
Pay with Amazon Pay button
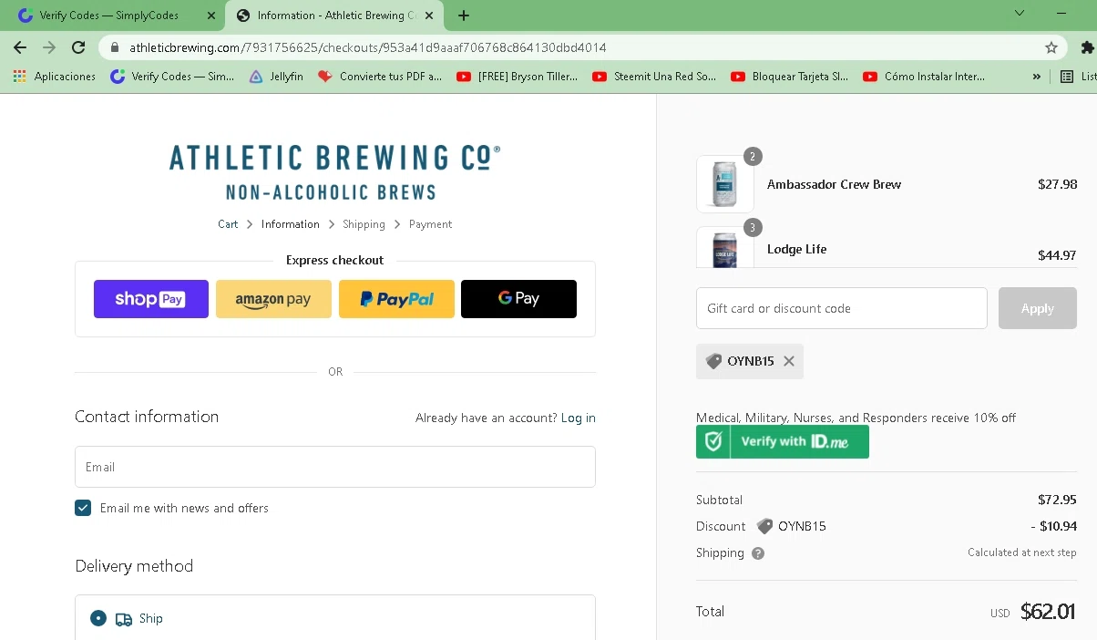(273, 299)
